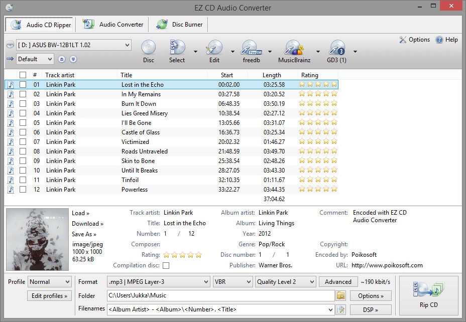This screenshot has height=322, width=466.
Task: Open the Format .mp3 dropdown
Action: coord(205,282)
